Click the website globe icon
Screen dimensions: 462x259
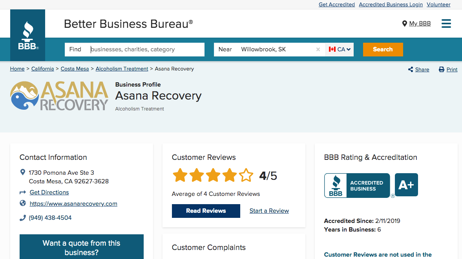[23, 203]
